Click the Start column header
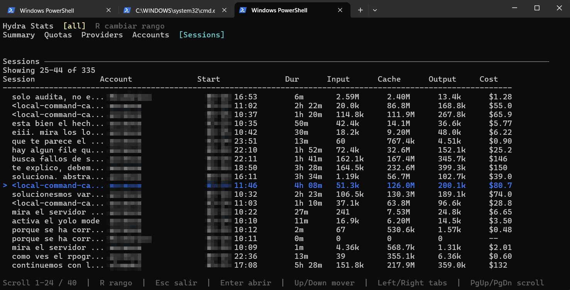This screenshot has width=570, height=290. pyautogui.click(x=208, y=79)
